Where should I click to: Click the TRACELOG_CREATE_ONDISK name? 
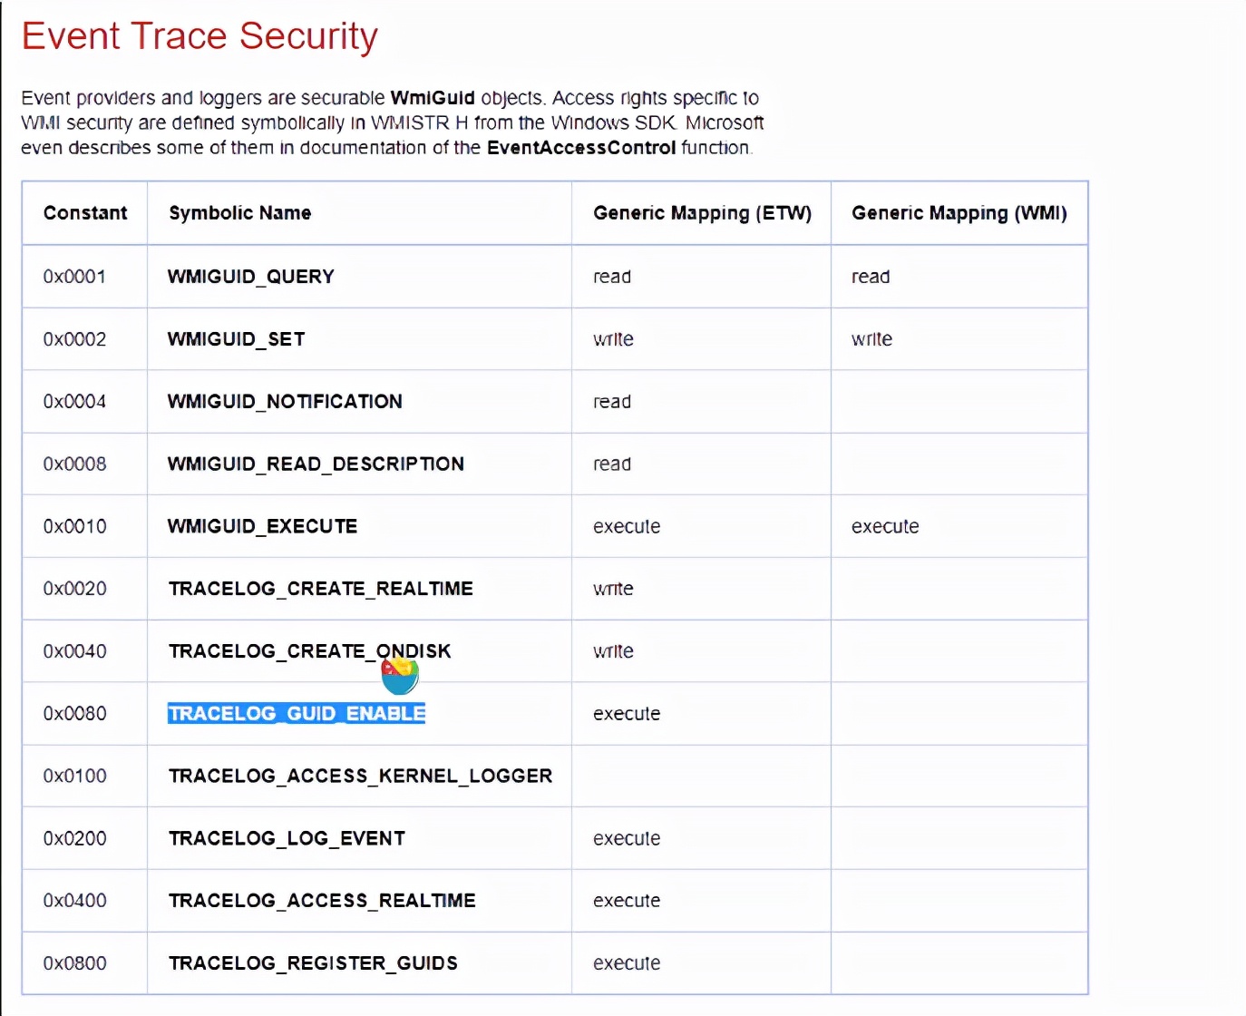pos(309,651)
